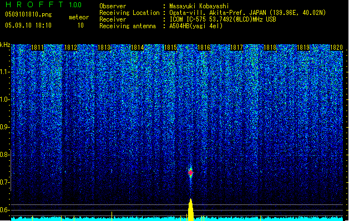Click the kHz axis unit label
Viewport: 349px width, 221px height.
pyautogui.click(x=5, y=45)
